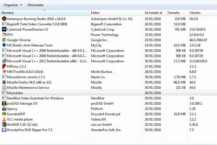Screen dimensions: 217x145
Task: Select MouseServer version 1.7.1 name
Action: click(x=26, y=77)
